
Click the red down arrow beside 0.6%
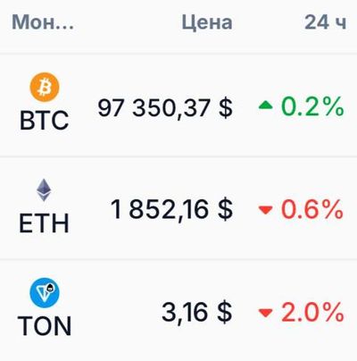pyautogui.click(x=266, y=210)
